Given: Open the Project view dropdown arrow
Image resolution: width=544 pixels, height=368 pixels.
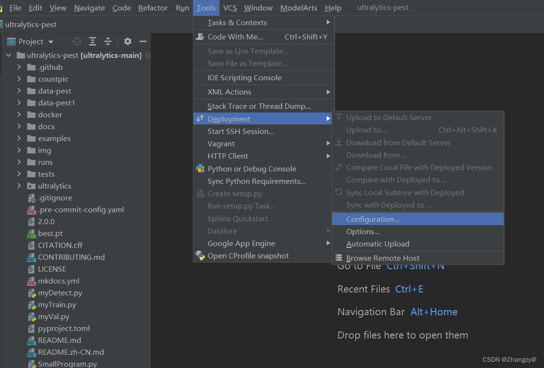Looking at the screenshot, I should 51,42.
